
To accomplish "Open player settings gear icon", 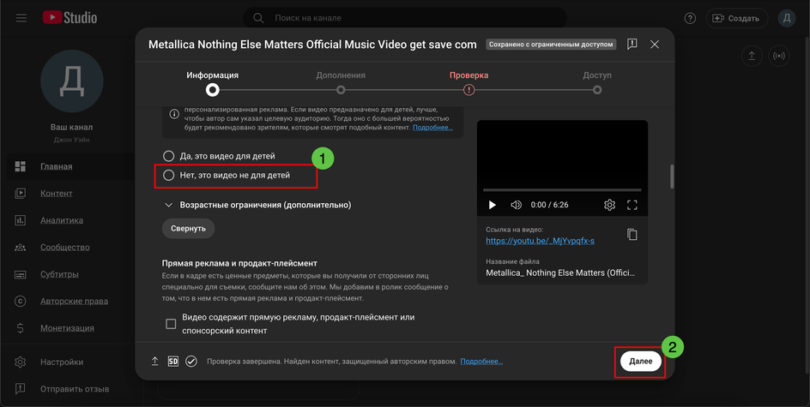I will coord(609,205).
